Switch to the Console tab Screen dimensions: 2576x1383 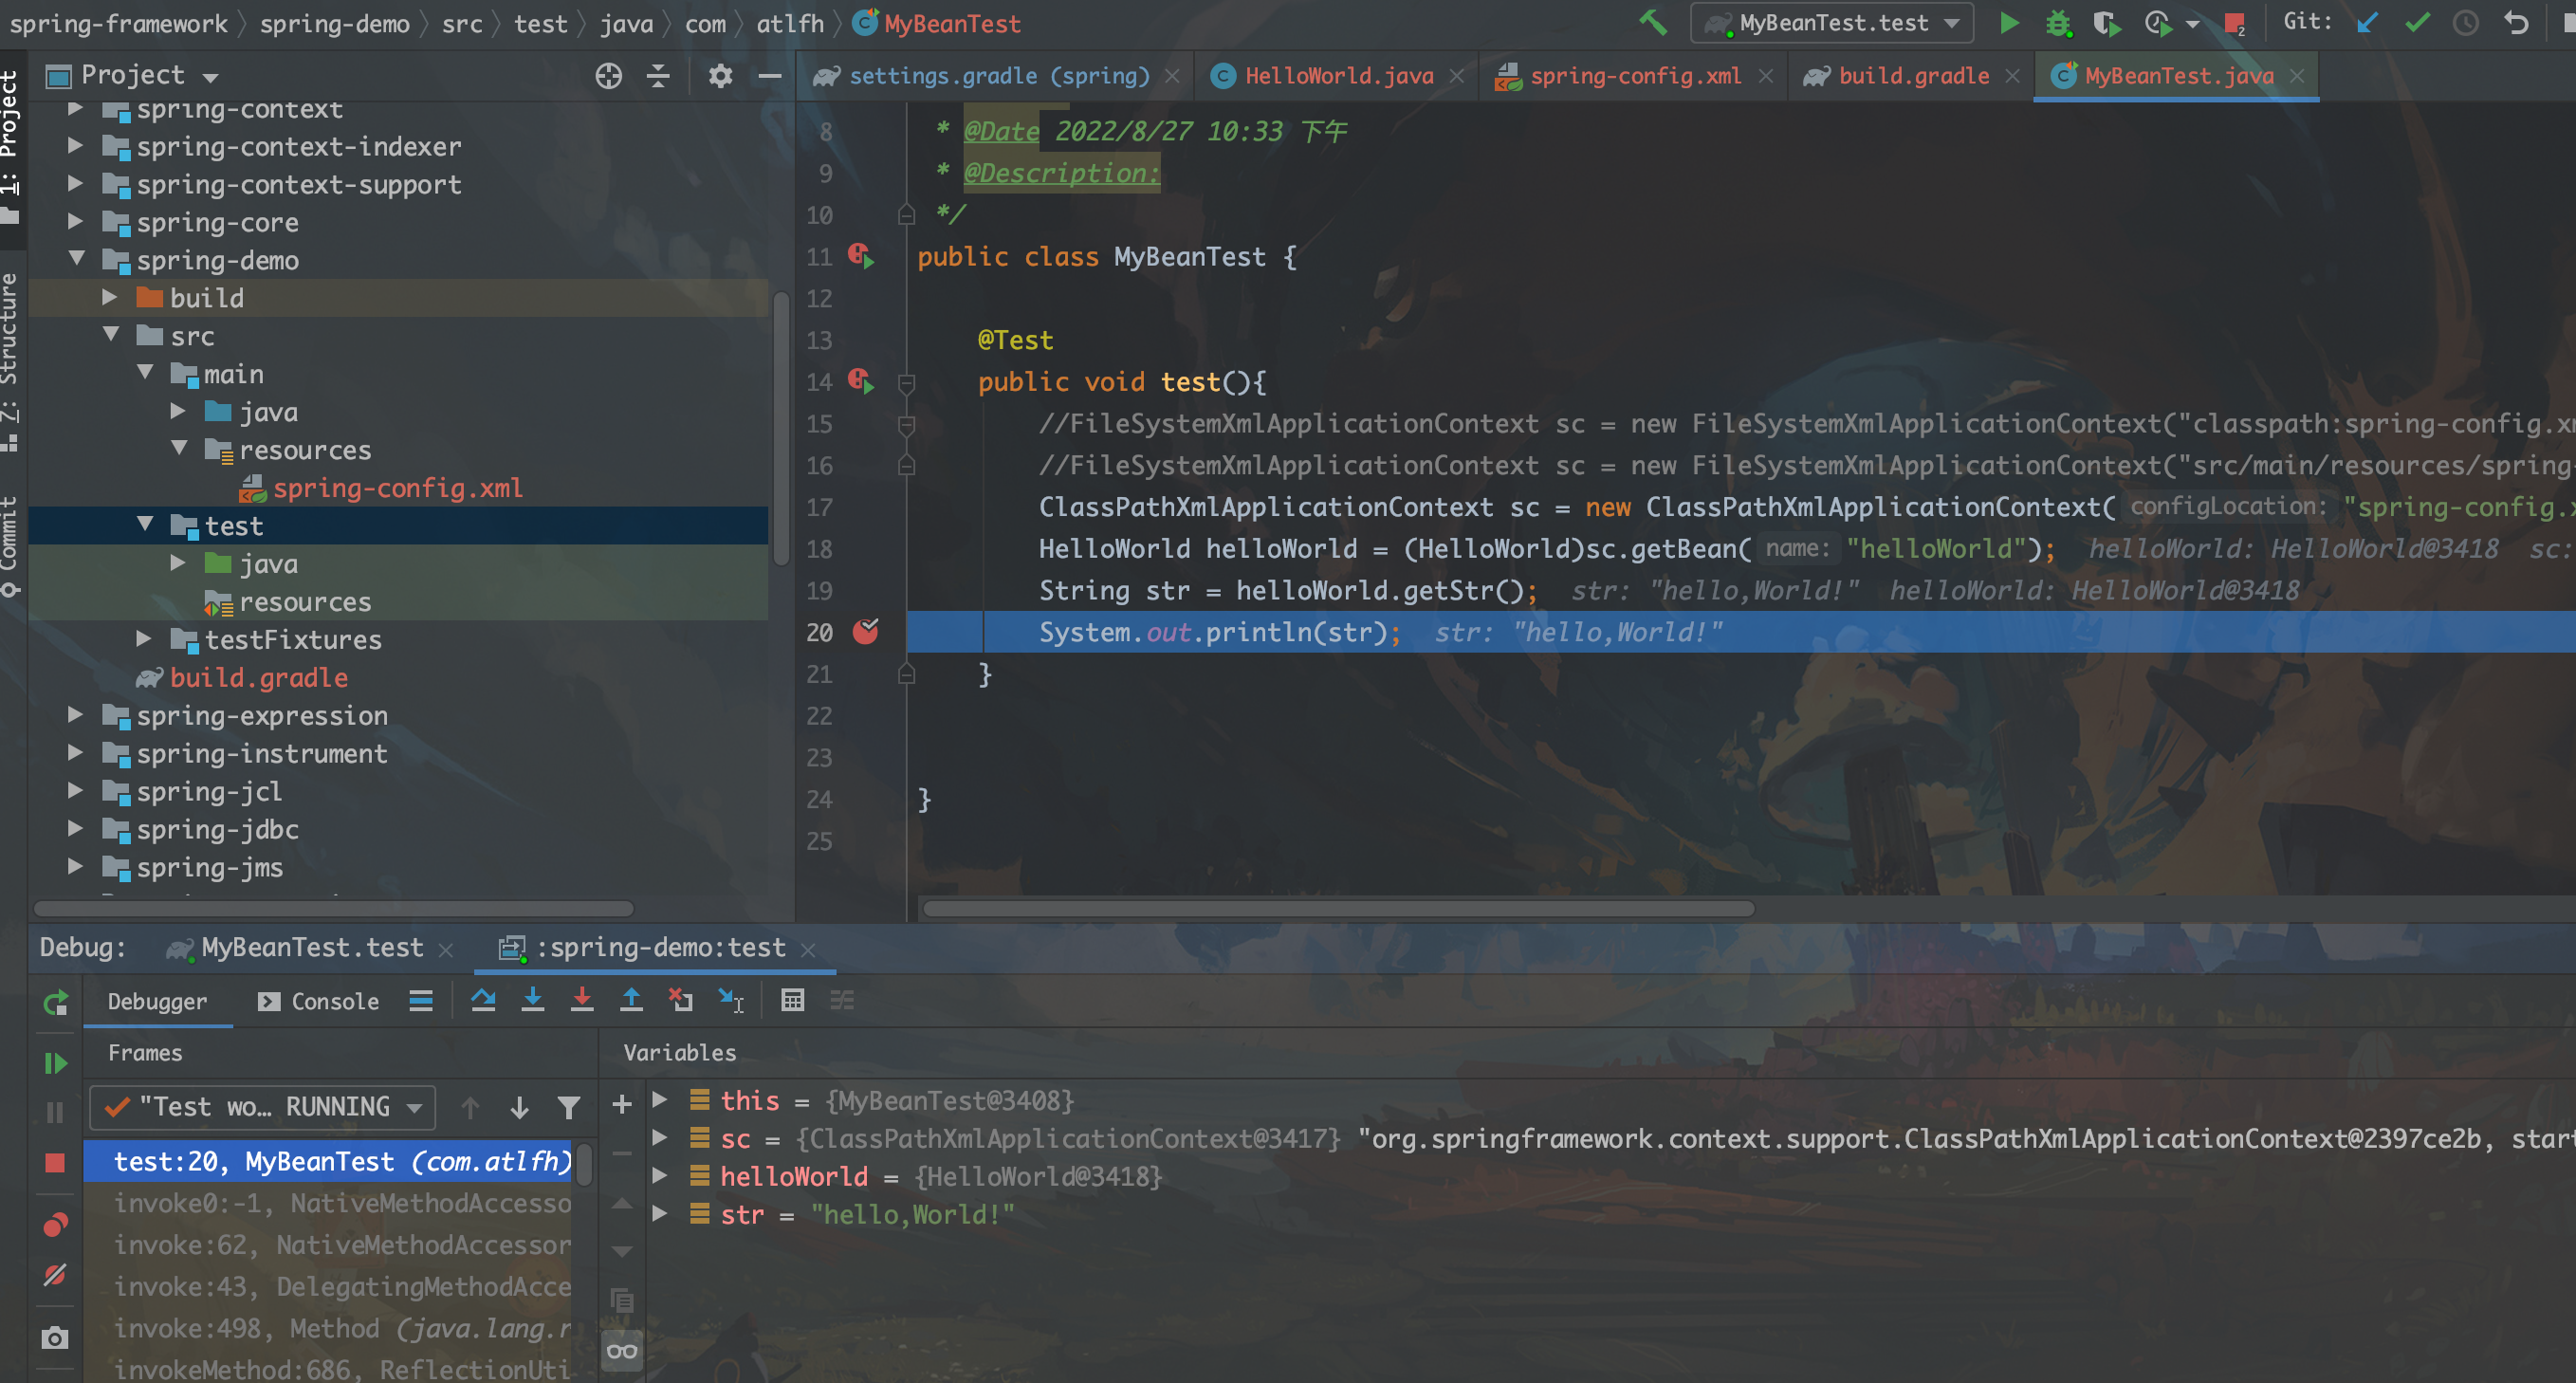pos(320,1001)
